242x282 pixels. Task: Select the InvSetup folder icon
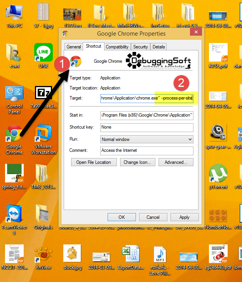[159, 12]
